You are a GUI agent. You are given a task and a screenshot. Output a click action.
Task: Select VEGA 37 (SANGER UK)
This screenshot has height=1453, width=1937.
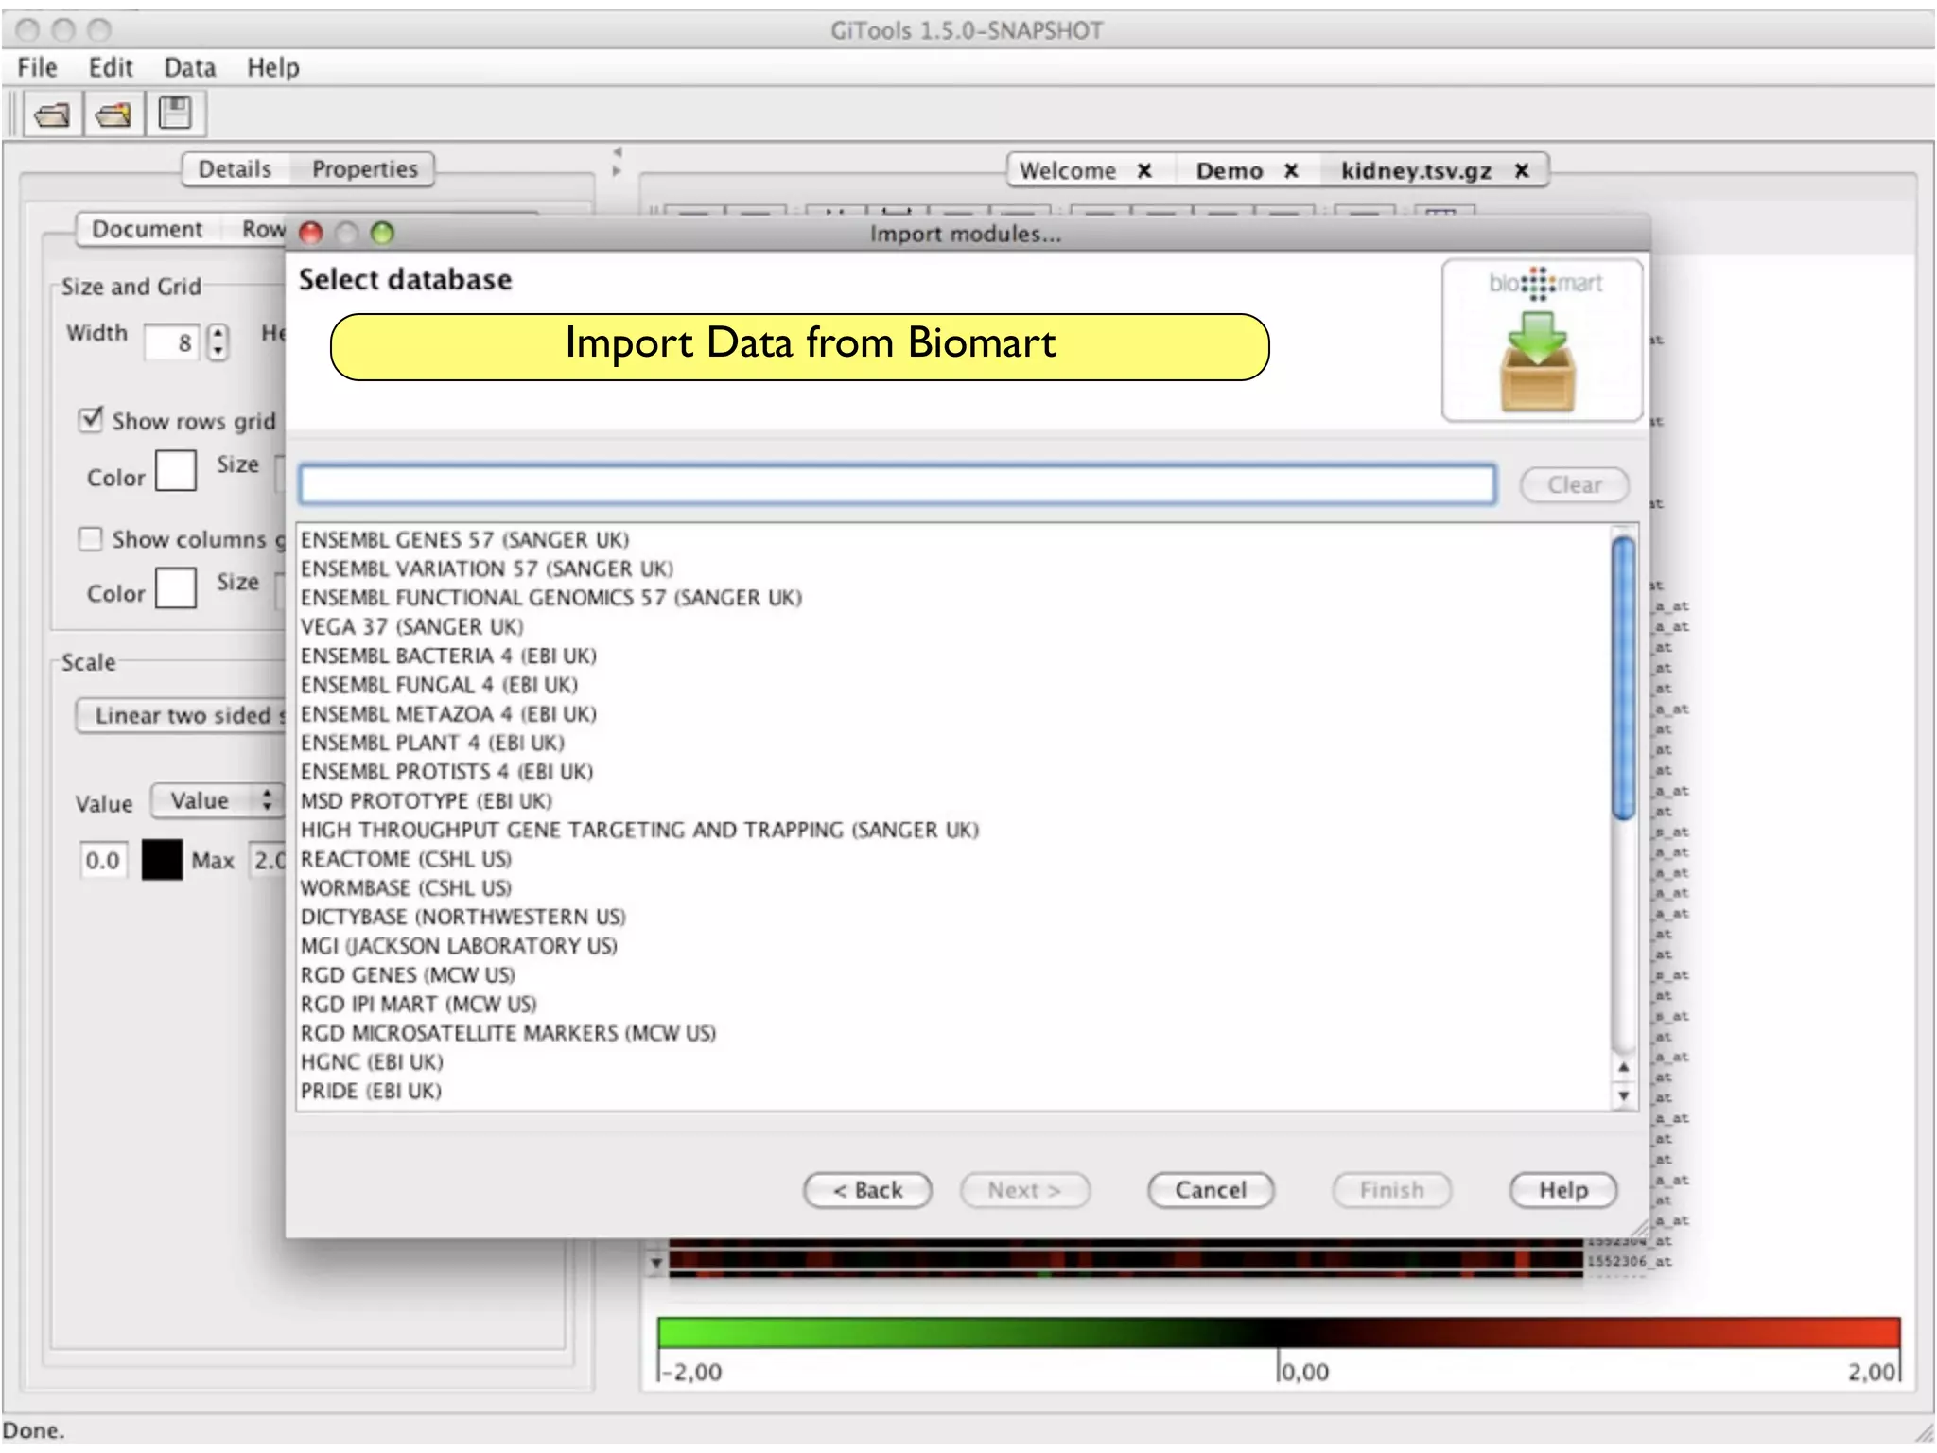coord(952,626)
